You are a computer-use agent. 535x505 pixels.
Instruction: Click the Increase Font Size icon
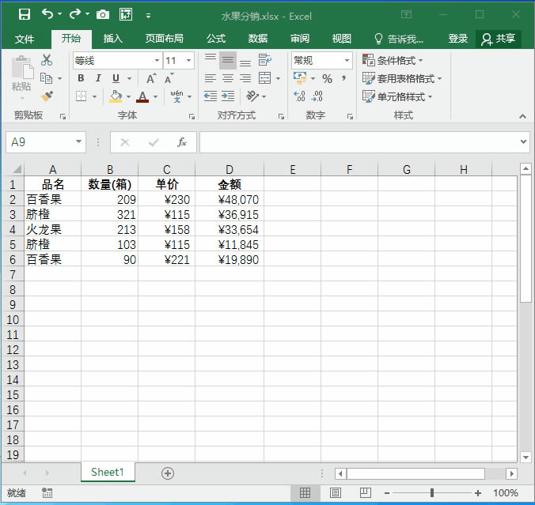[x=151, y=78]
